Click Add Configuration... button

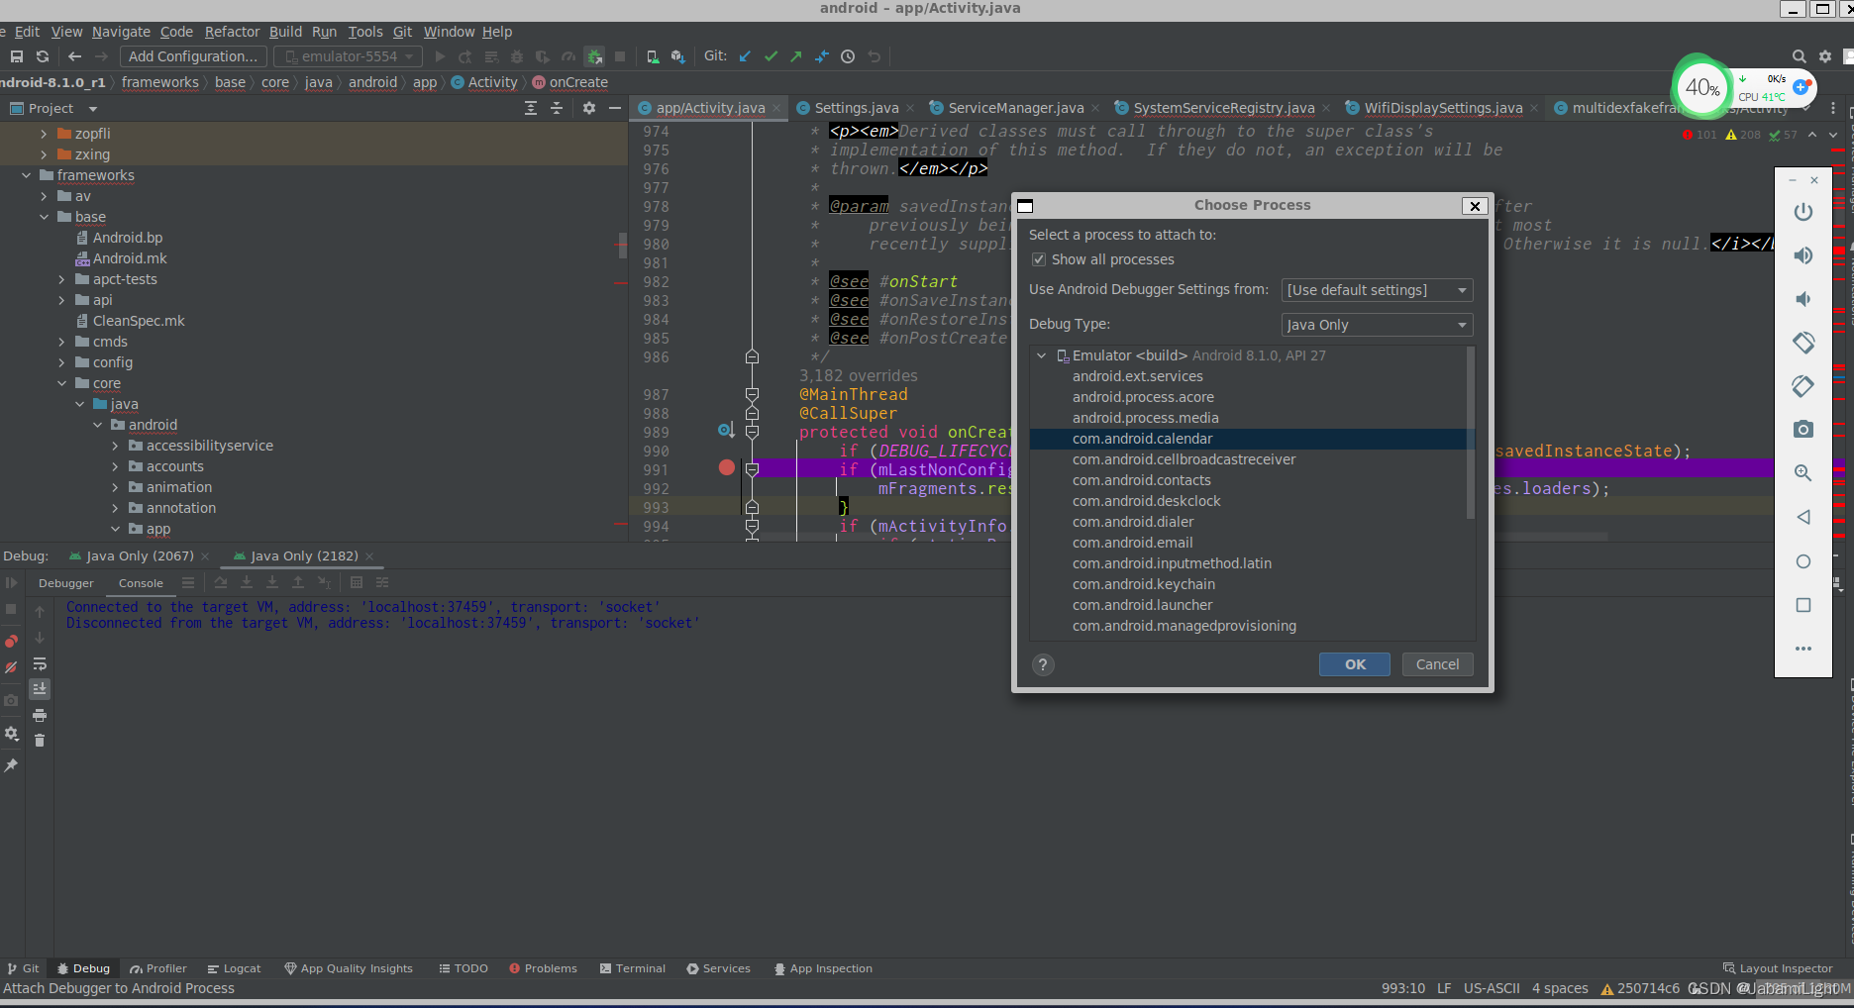(x=193, y=56)
